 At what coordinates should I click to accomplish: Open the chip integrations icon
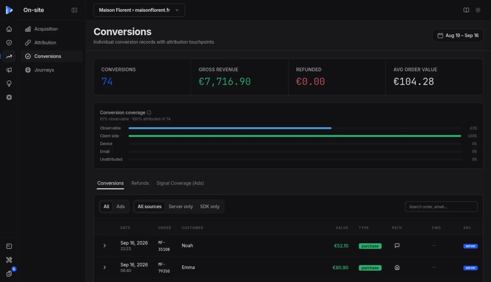point(9,97)
